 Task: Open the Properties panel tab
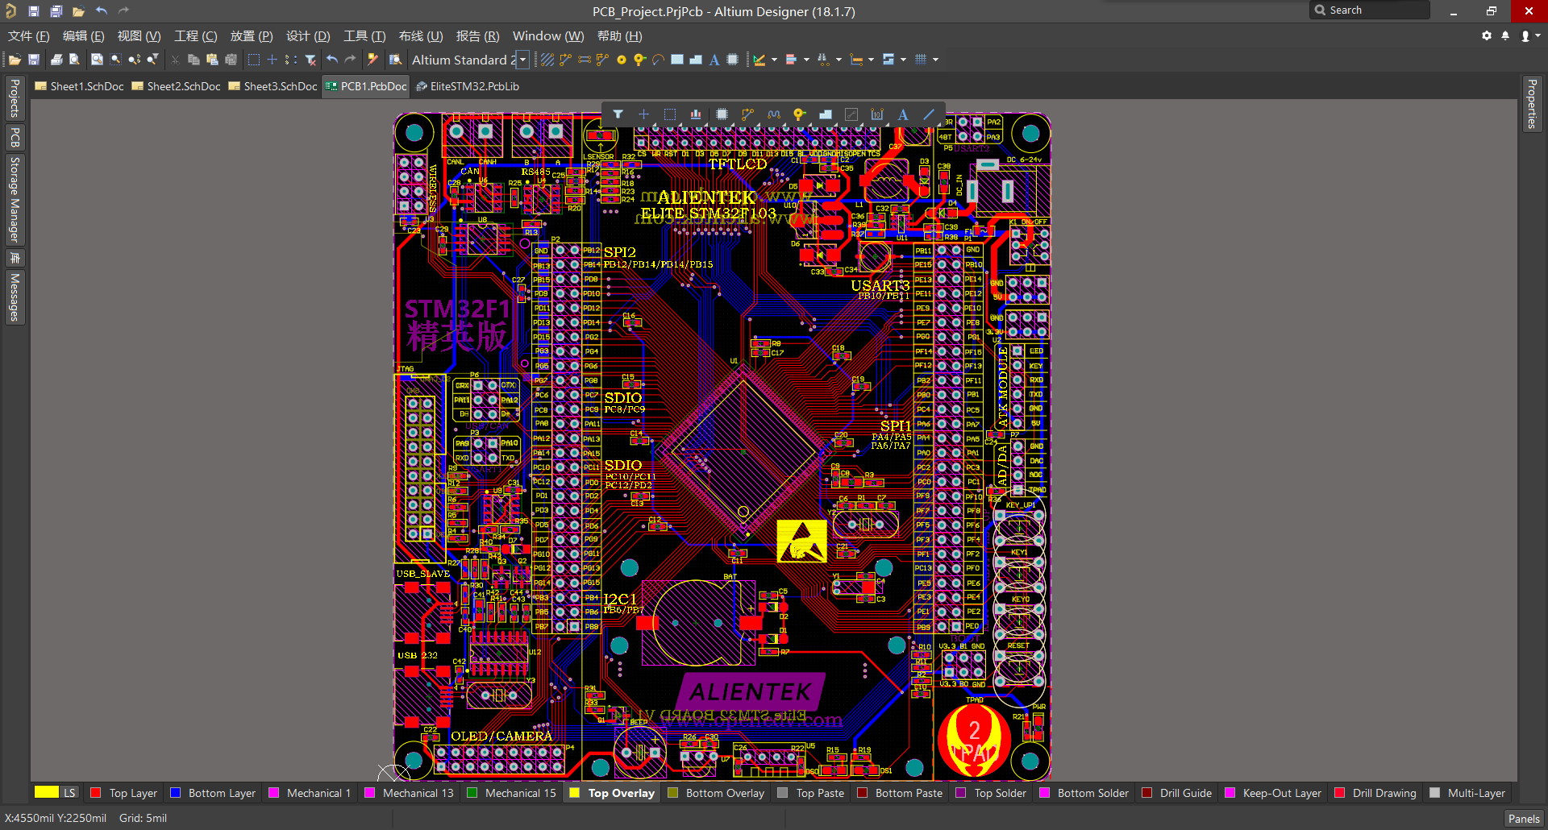pos(1532,103)
